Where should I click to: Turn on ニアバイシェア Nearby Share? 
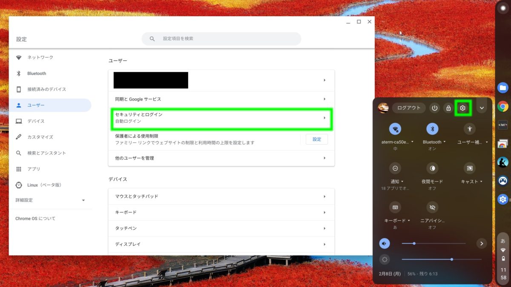(432, 208)
